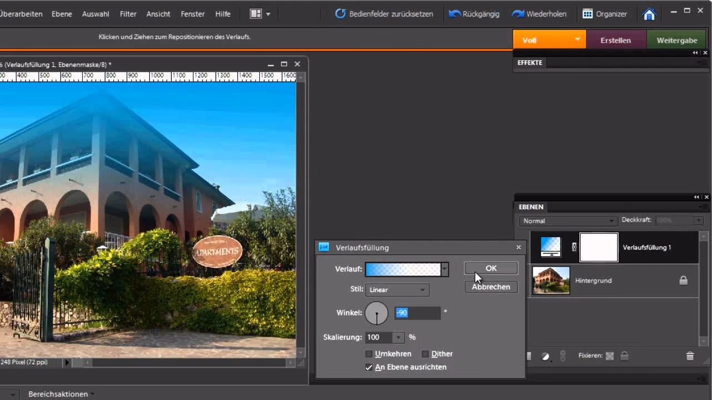Open the blending mode dropdown showing Normal
712x400 pixels.
566,221
